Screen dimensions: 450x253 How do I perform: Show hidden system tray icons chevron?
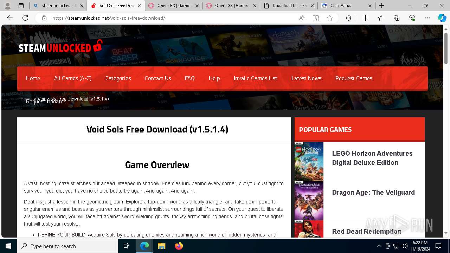click(x=379, y=246)
